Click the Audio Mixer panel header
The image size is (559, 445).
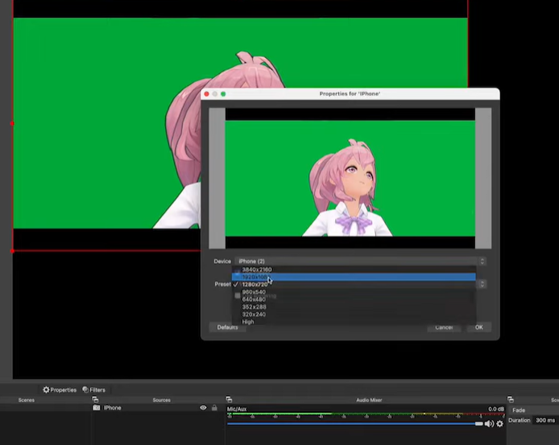coord(369,400)
